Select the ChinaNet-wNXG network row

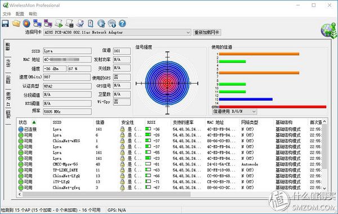tap(170, 141)
